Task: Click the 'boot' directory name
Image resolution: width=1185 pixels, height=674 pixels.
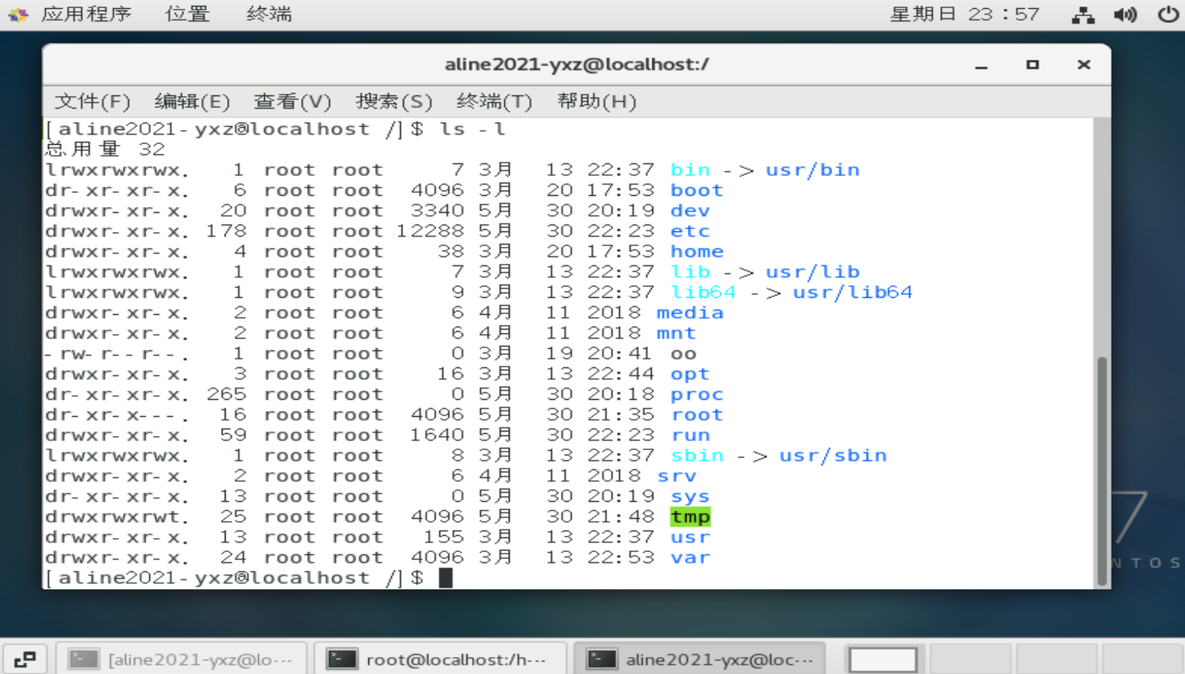Action: pyautogui.click(x=697, y=191)
